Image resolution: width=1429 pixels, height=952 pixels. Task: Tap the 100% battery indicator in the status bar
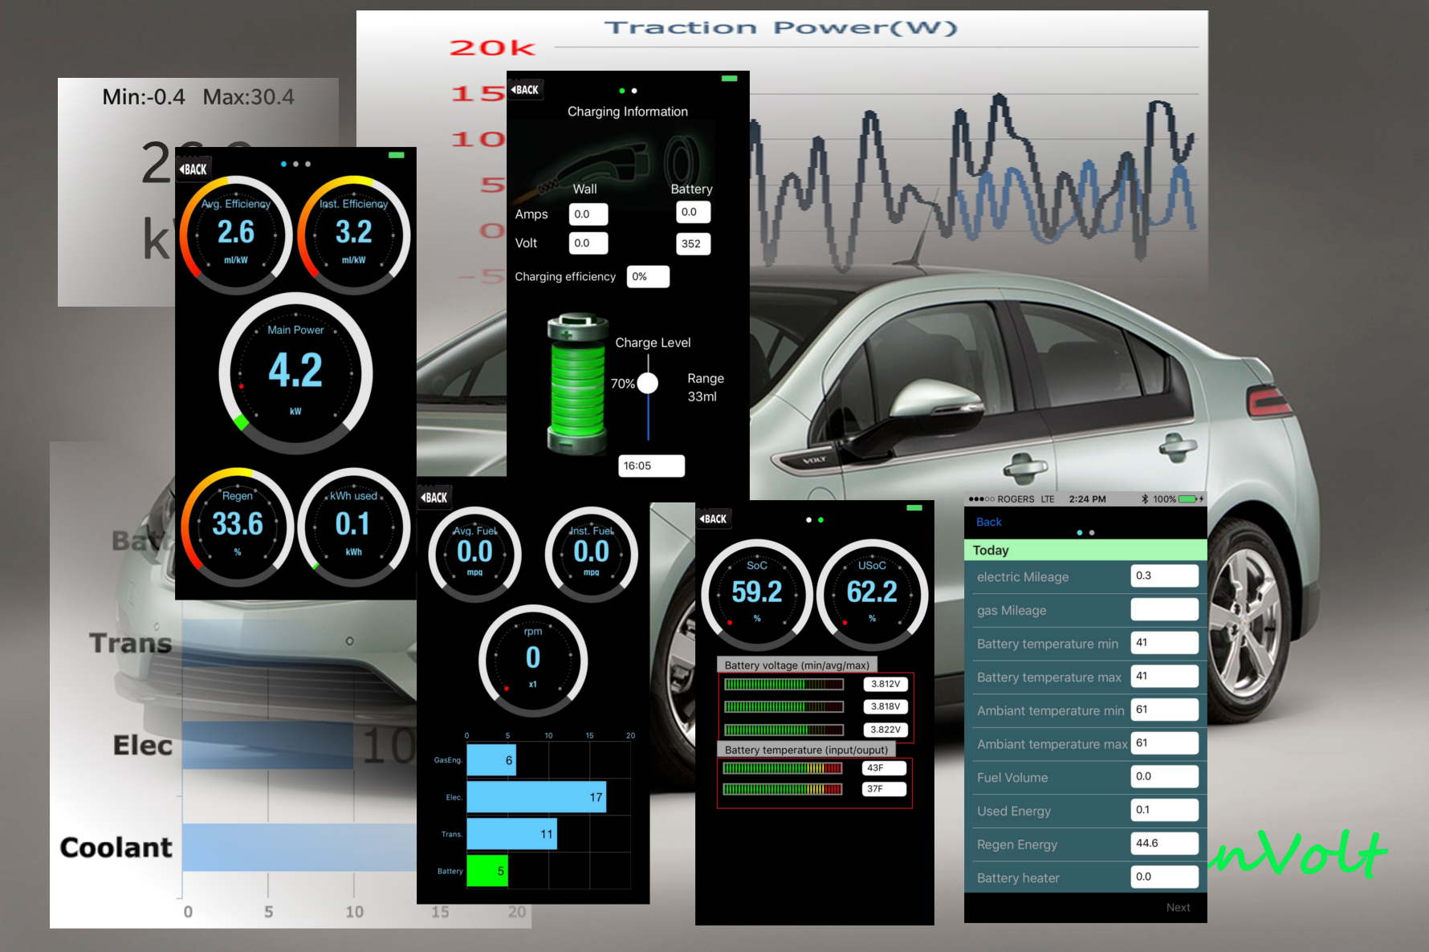(1170, 498)
